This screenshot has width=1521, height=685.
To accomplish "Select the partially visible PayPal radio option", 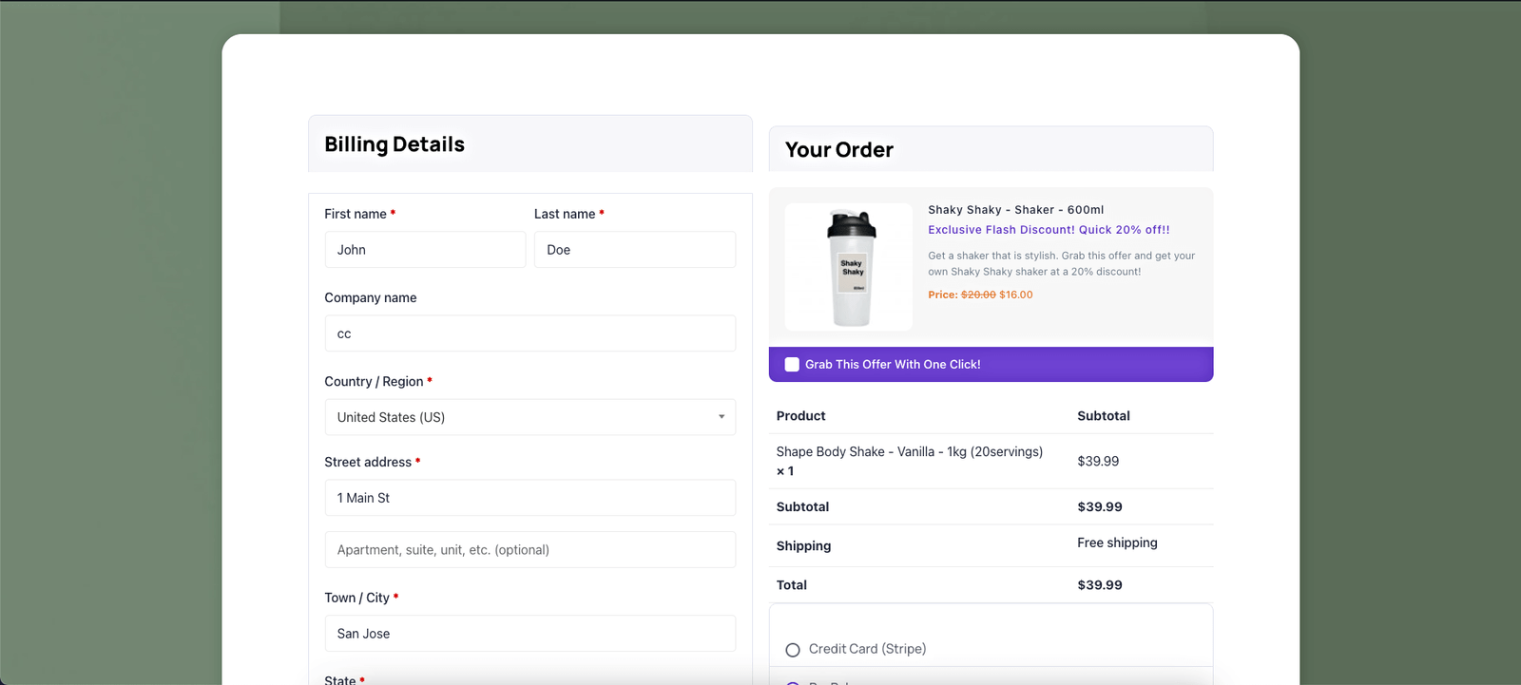I will click(793, 681).
